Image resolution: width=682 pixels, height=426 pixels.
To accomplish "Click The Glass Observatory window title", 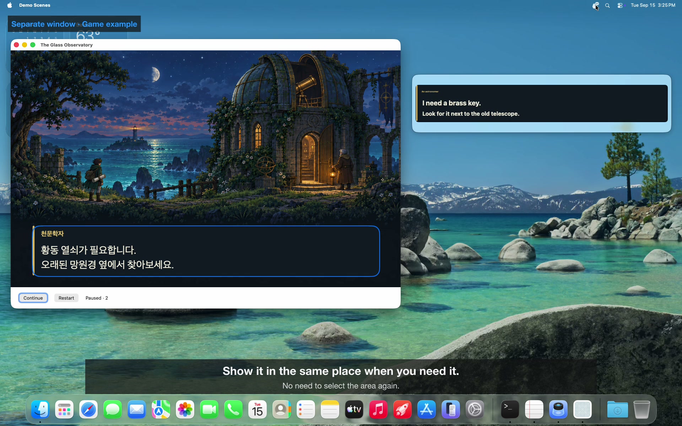I will pyautogui.click(x=66, y=45).
